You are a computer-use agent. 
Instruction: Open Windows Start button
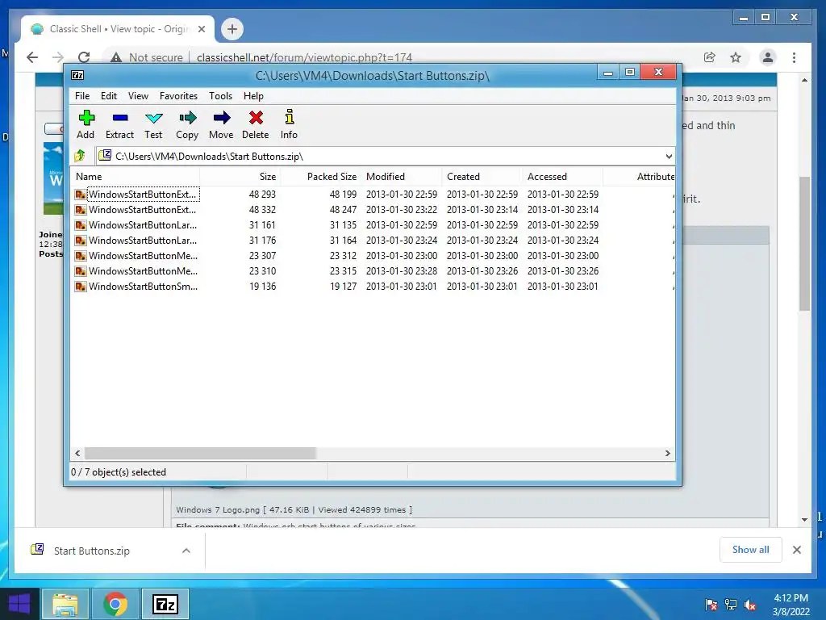tap(19, 604)
